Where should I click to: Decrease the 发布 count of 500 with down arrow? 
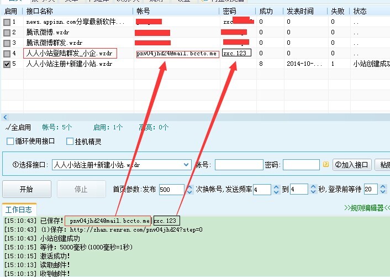point(189,192)
